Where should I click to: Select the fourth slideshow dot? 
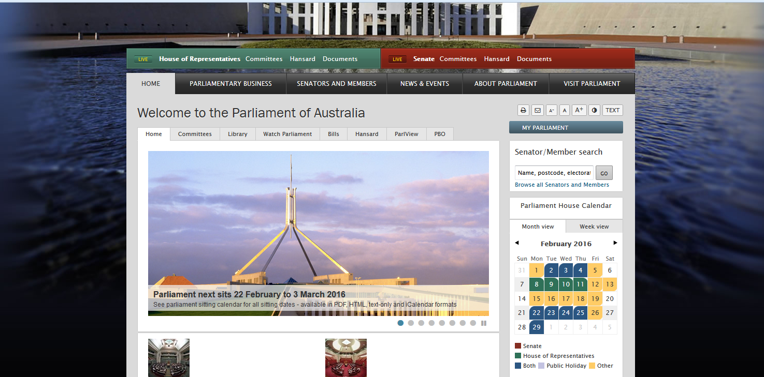point(431,323)
